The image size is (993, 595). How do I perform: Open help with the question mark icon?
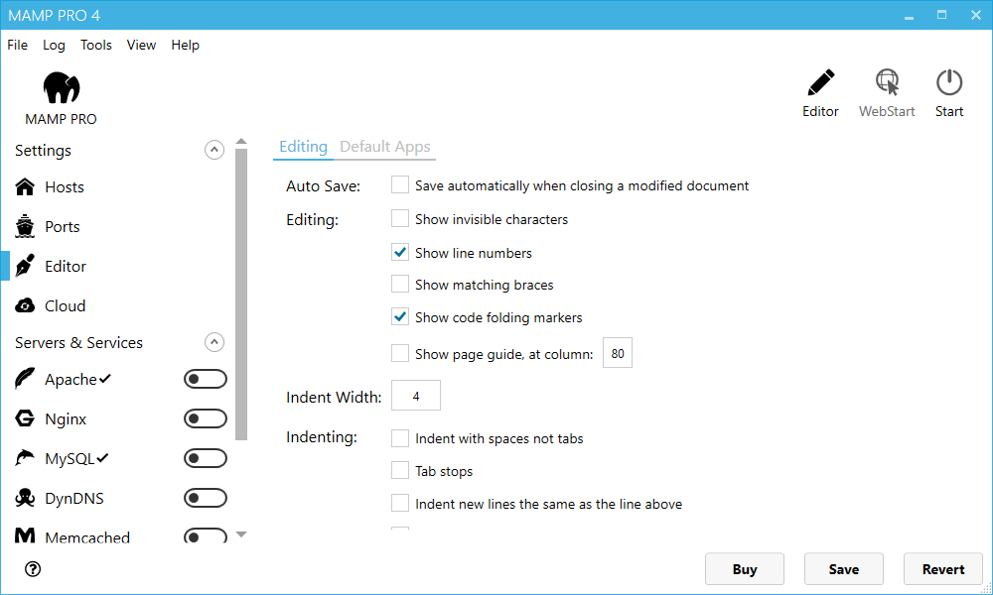click(x=33, y=569)
